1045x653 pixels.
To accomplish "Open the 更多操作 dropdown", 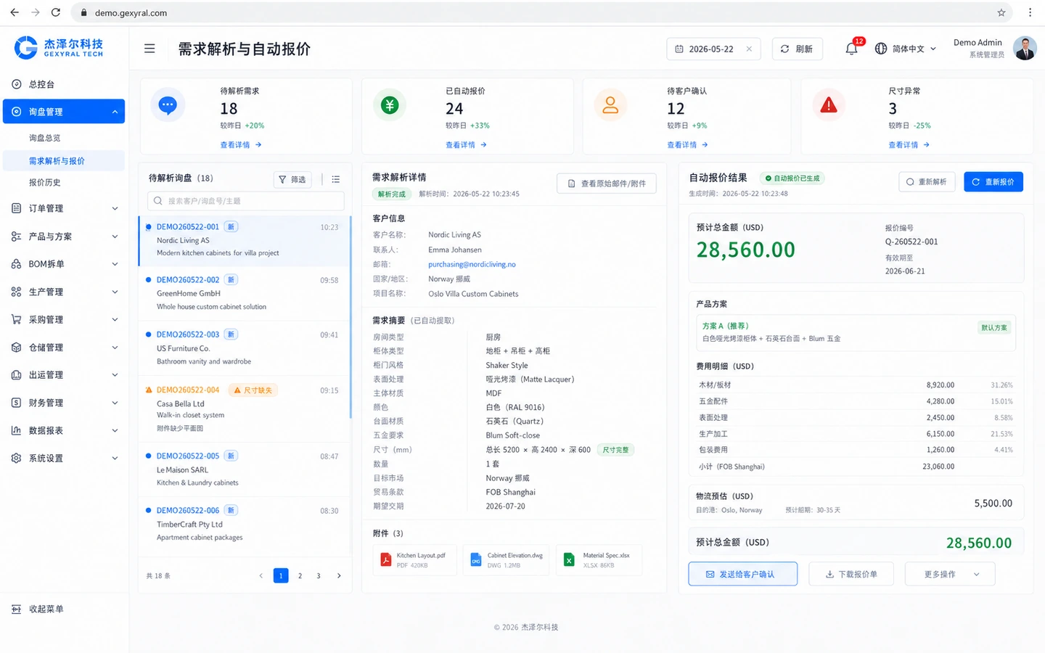I will (950, 574).
